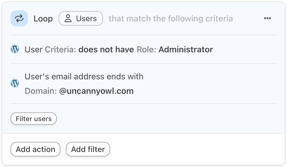Edit the "does not have" criteria value
Viewport: 287px width, 167px height.
[x=106, y=50]
